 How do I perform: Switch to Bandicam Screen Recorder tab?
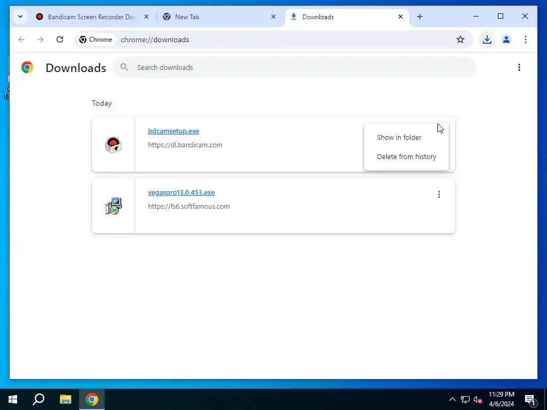point(92,17)
